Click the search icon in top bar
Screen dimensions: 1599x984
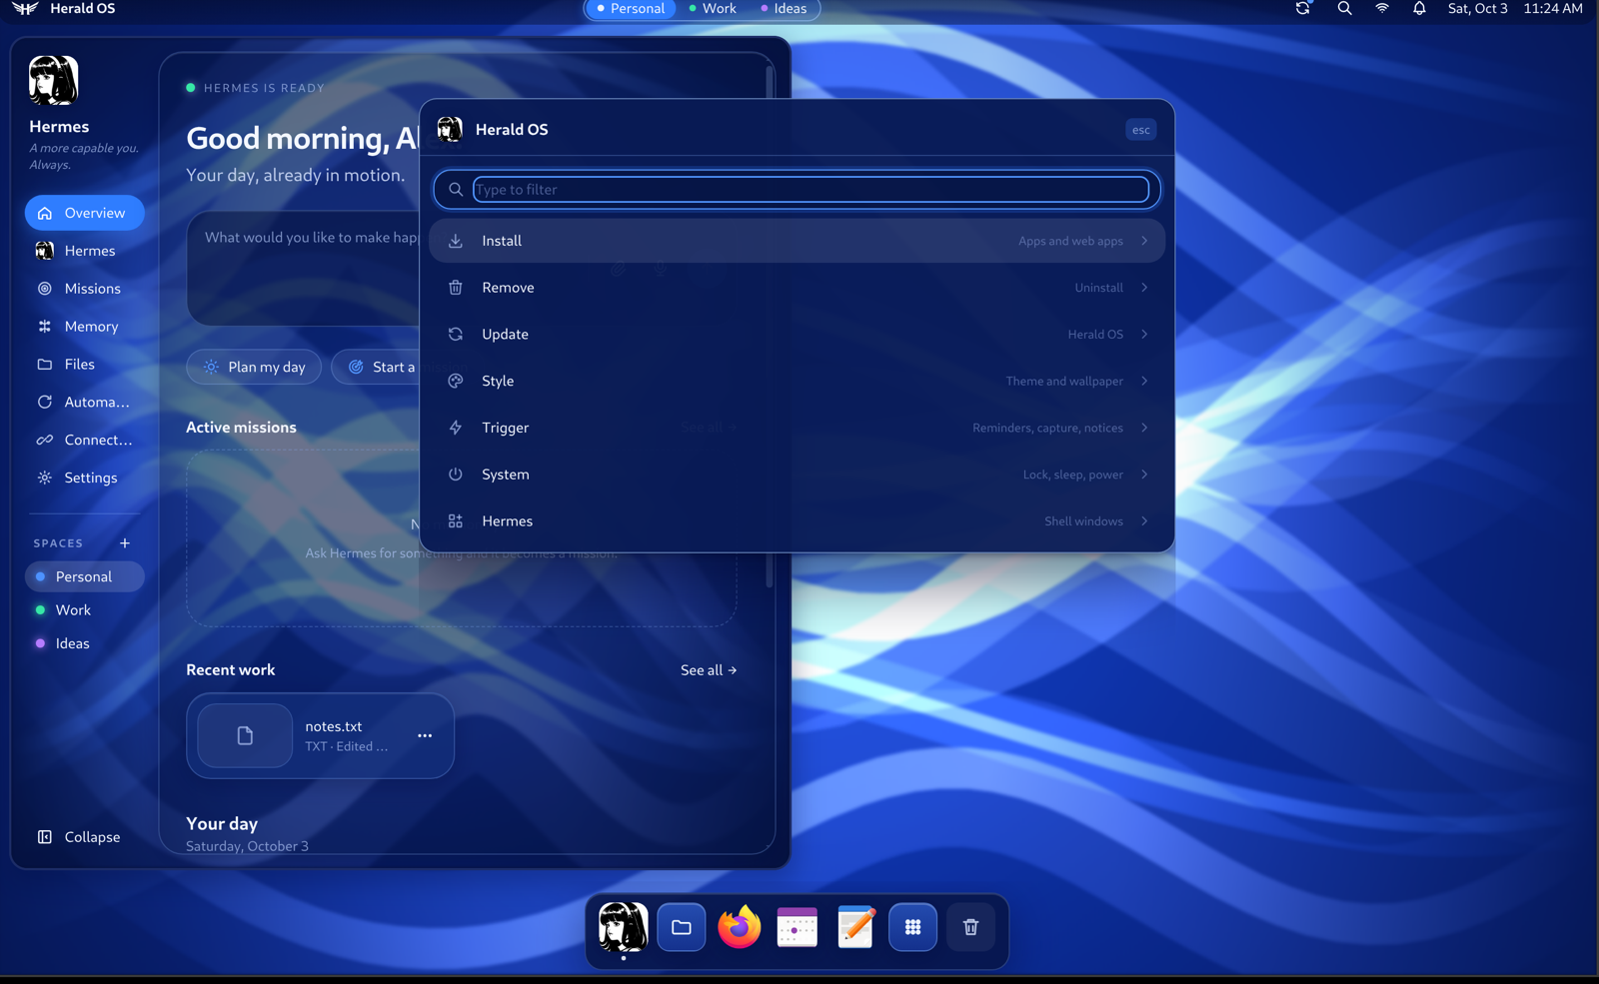(x=1345, y=8)
